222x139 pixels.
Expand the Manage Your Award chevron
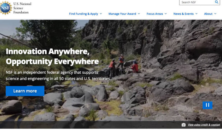point(139,14)
